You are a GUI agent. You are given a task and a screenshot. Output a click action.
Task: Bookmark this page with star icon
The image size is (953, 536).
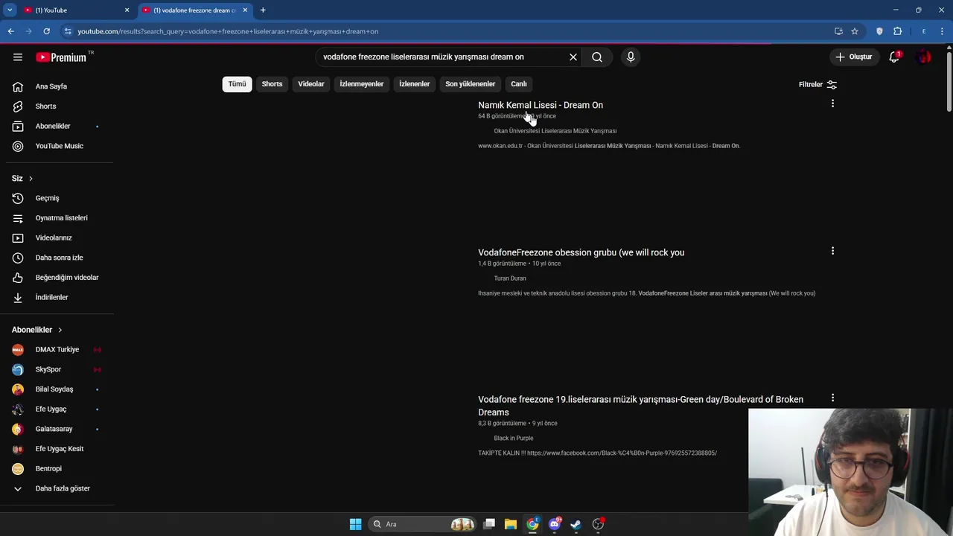tap(855, 31)
